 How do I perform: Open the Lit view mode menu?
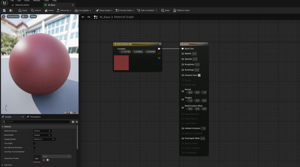[x=25, y=16]
